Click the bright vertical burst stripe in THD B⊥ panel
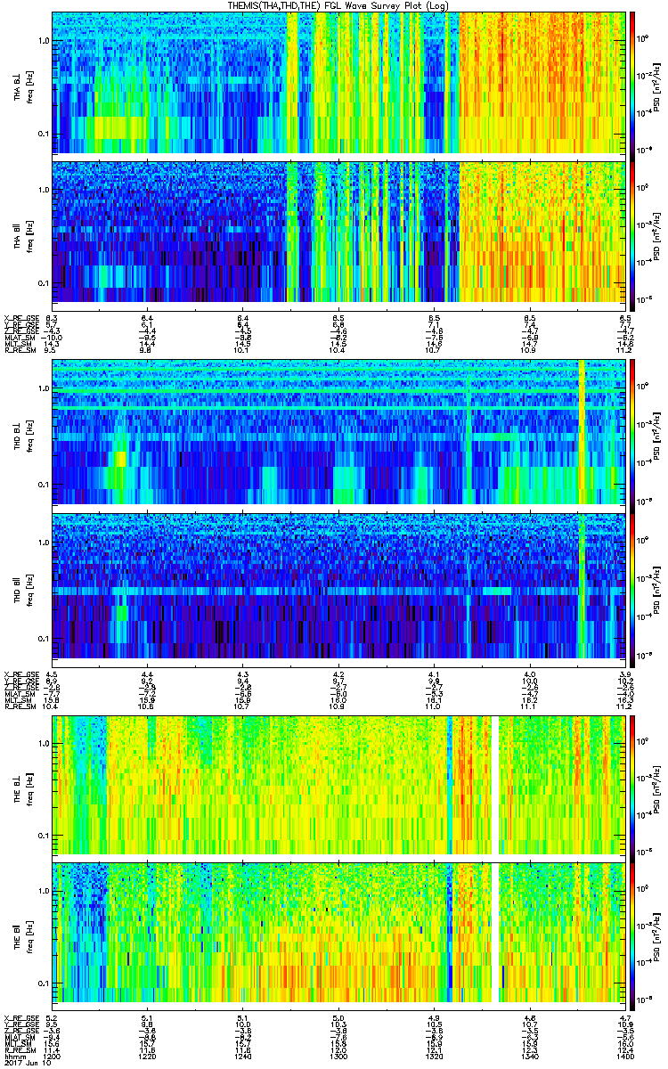This screenshot has height=1069, width=668. 582,432
